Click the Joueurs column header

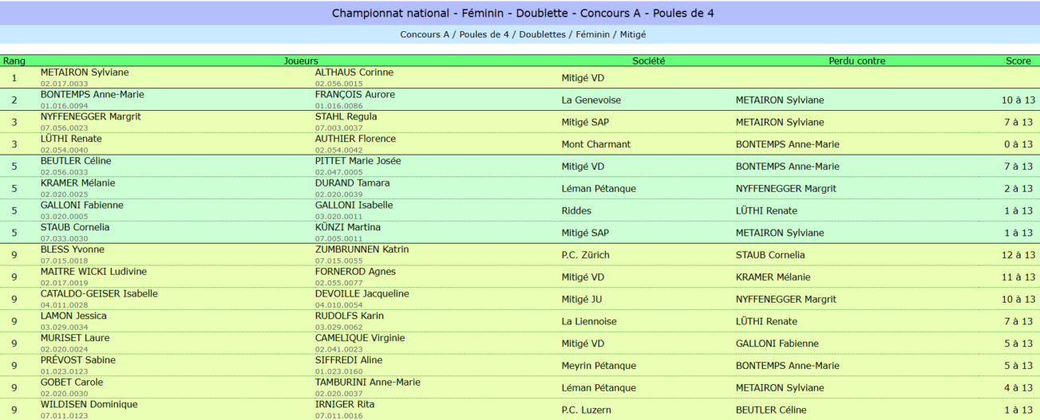[x=301, y=61]
